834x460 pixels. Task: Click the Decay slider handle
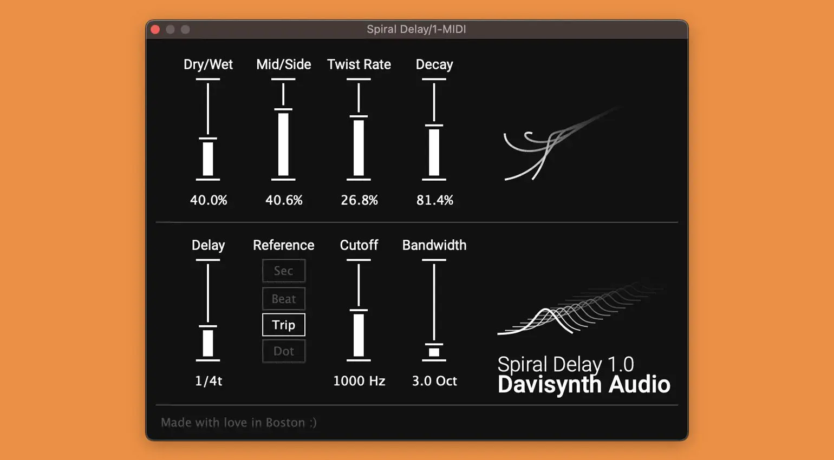click(434, 126)
